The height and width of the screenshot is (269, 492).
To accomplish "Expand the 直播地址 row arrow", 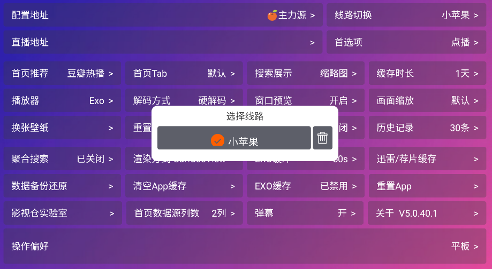I will (312, 43).
